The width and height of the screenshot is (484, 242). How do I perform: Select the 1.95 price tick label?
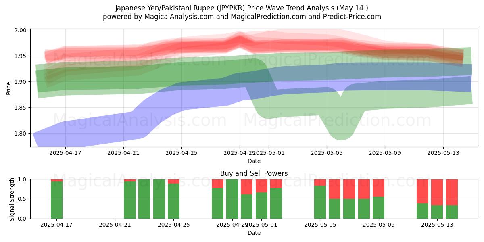21,56
